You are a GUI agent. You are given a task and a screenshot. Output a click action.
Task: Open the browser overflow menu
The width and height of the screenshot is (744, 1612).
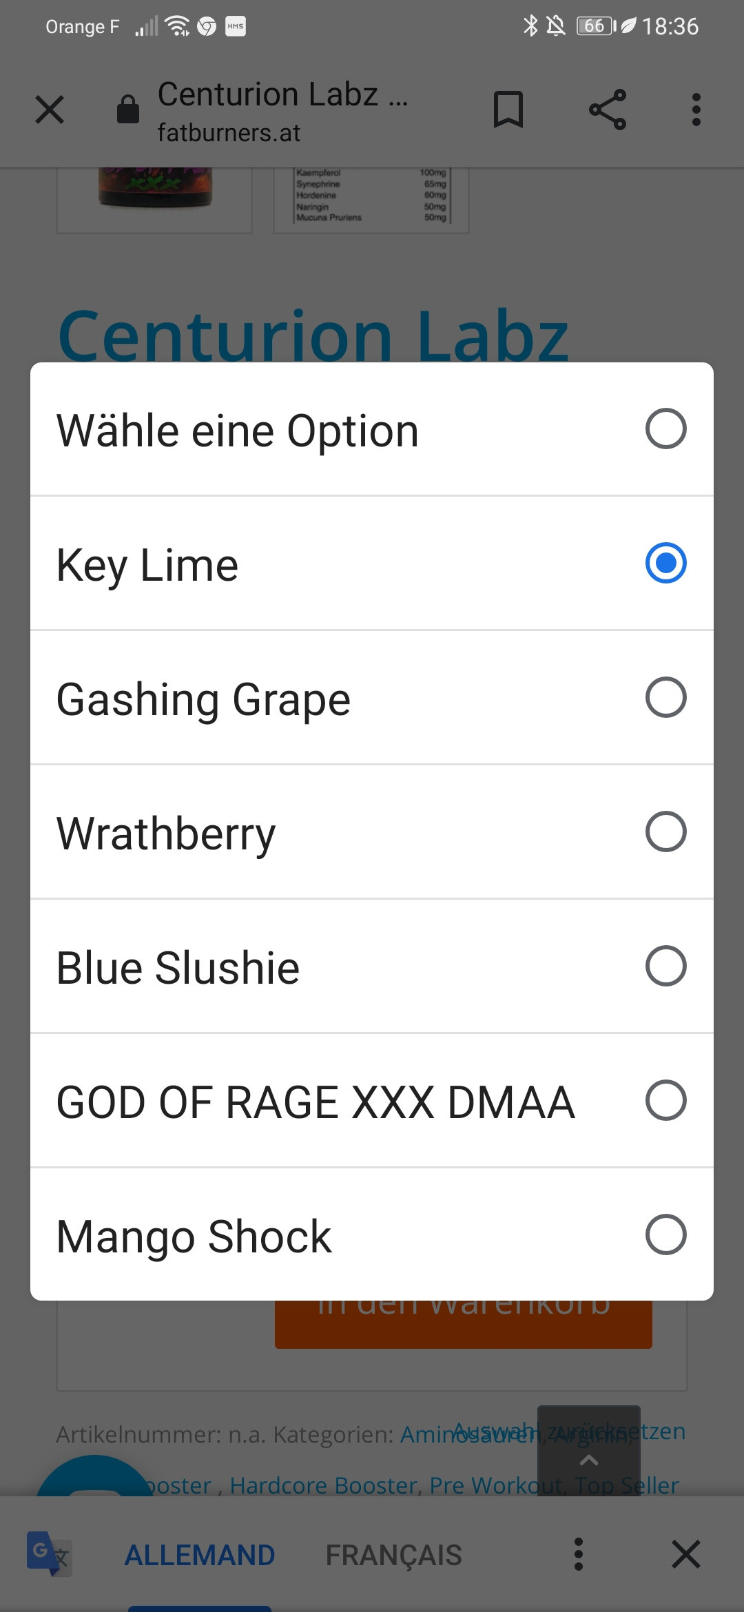pyautogui.click(x=696, y=110)
